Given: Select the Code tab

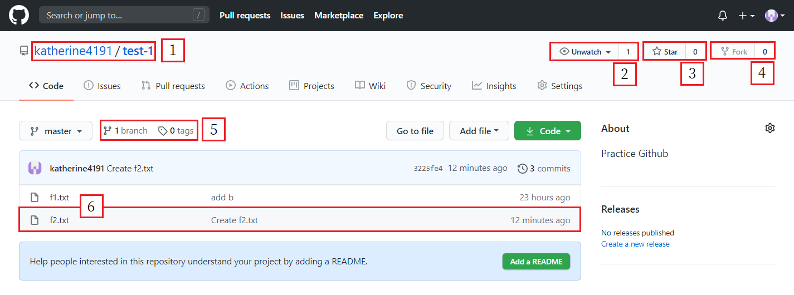Looking at the screenshot, I should tap(46, 86).
